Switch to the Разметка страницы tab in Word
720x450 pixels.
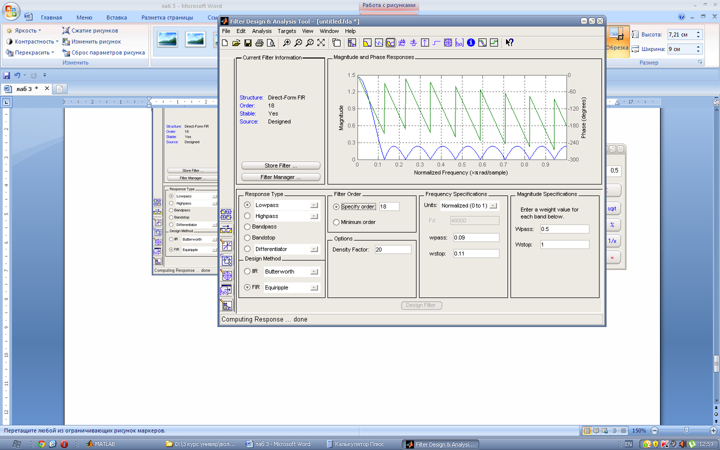(167, 17)
